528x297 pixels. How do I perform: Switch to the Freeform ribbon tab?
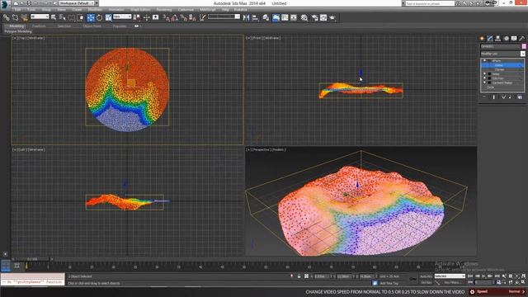point(39,26)
